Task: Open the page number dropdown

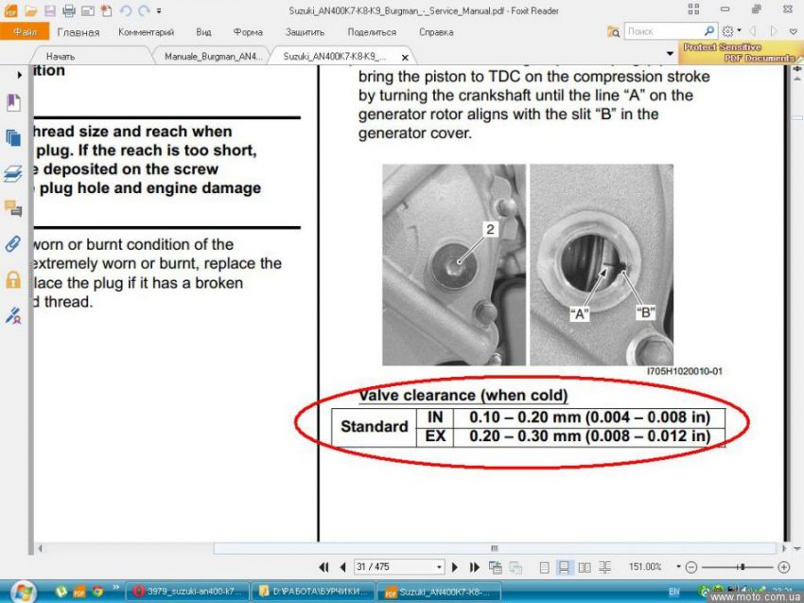Action: tap(440, 567)
